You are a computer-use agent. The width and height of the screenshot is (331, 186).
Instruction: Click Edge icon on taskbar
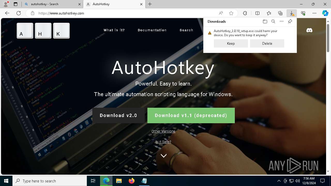[106, 181]
